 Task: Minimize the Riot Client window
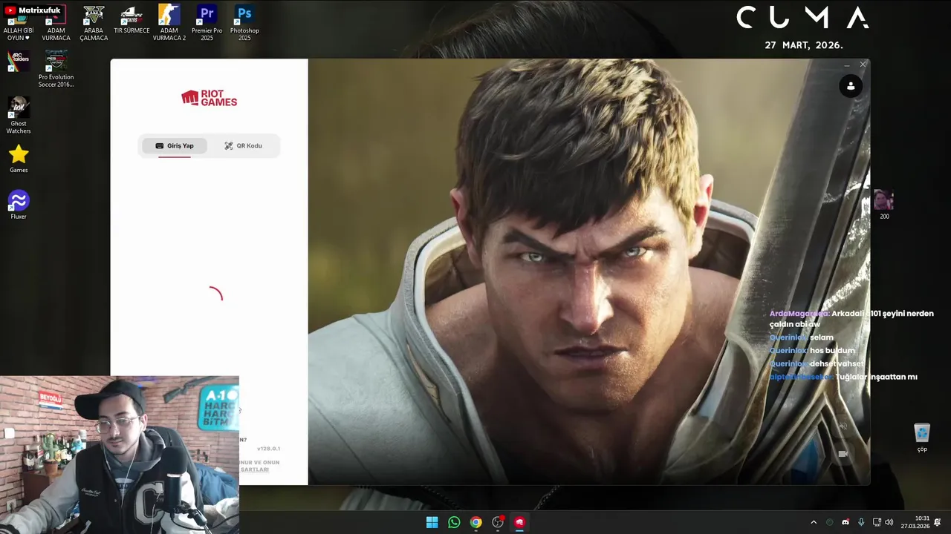[847, 65]
